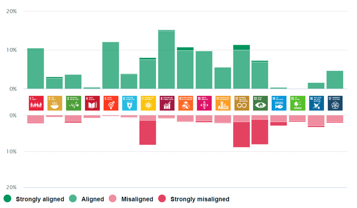Select the SDG 12 Responsible Consumption icon
Image resolution: width=357 pixels, height=208 pixels.
242,103
